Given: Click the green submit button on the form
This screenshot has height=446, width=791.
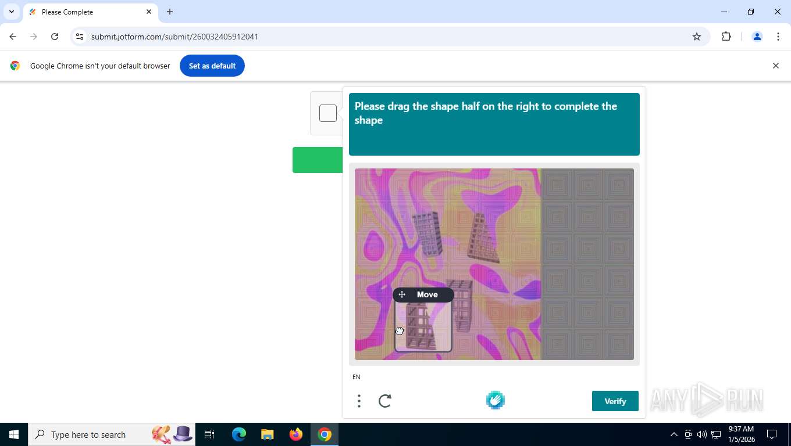Looking at the screenshot, I should (x=318, y=160).
